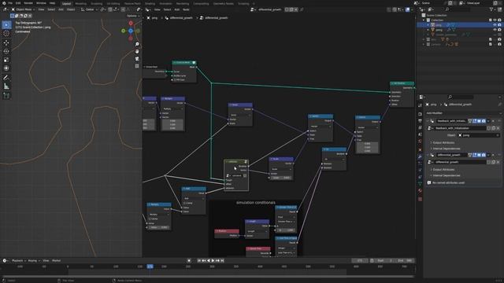Select the Annotate pencil tool

[x=6, y=78]
